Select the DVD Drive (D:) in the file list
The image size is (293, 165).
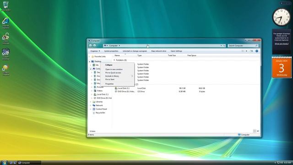click(125, 92)
